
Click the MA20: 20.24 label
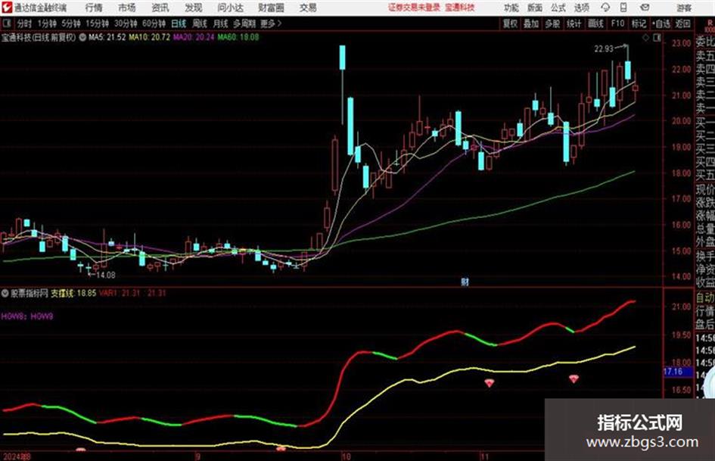click(x=194, y=37)
